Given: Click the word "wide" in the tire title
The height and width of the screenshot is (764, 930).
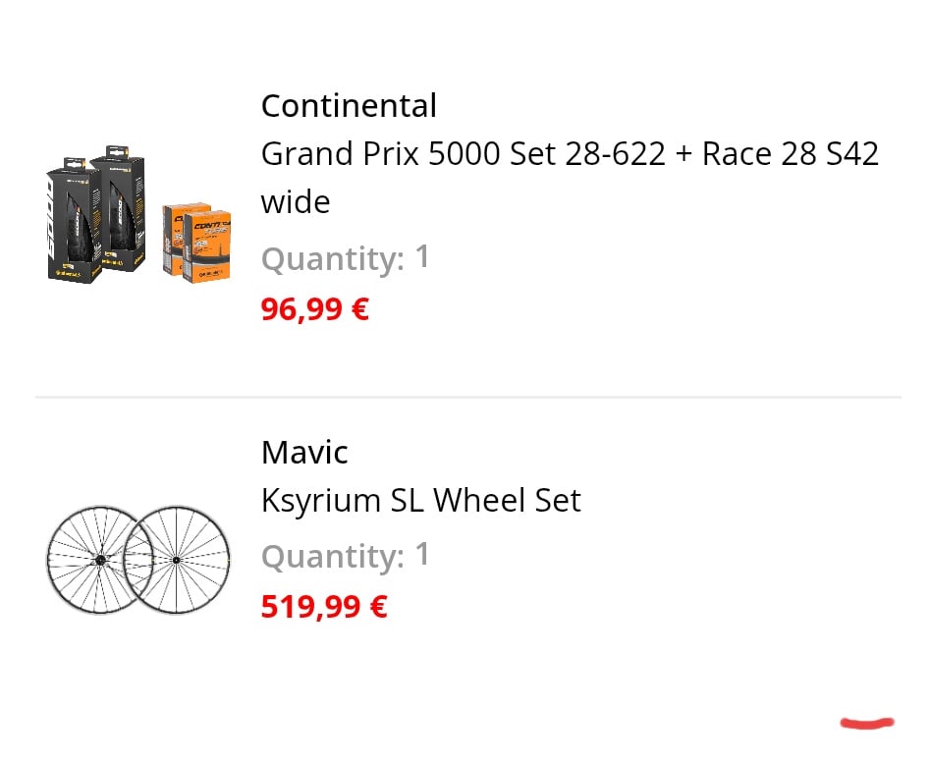Looking at the screenshot, I should click(x=296, y=202).
